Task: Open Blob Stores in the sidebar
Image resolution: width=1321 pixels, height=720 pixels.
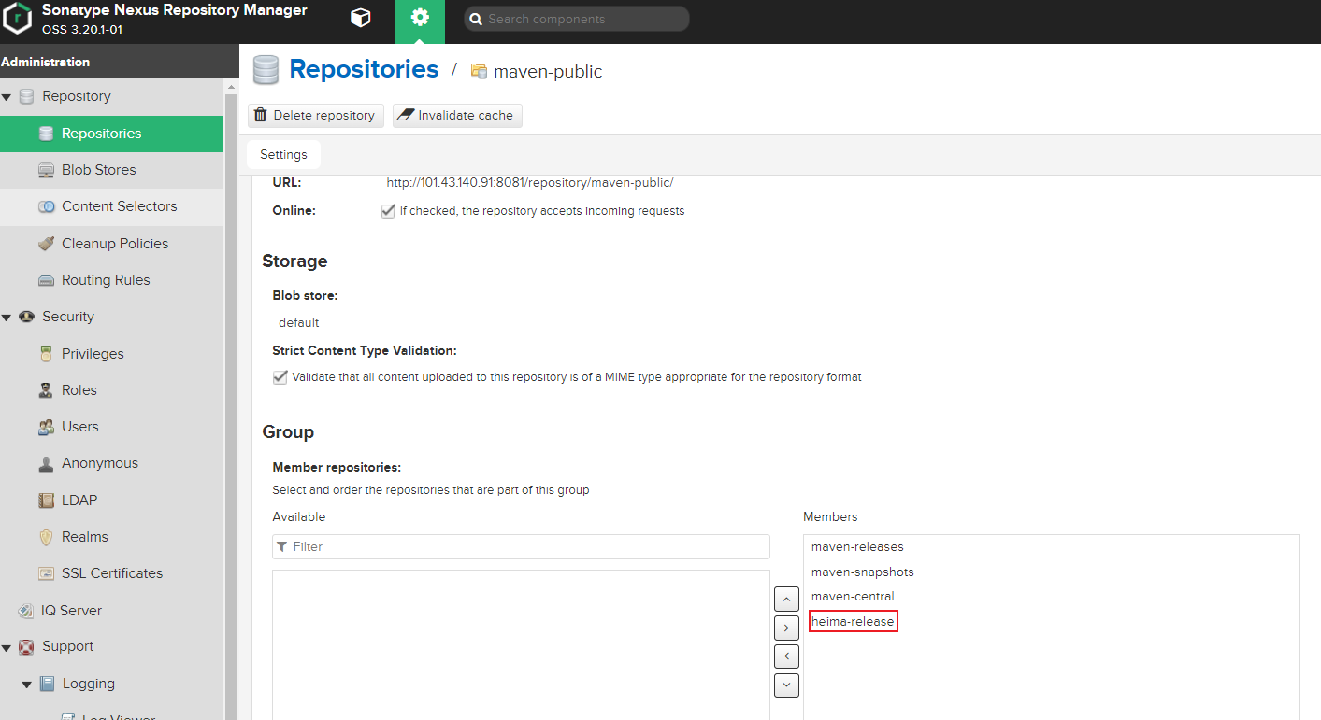Action: 111,170
